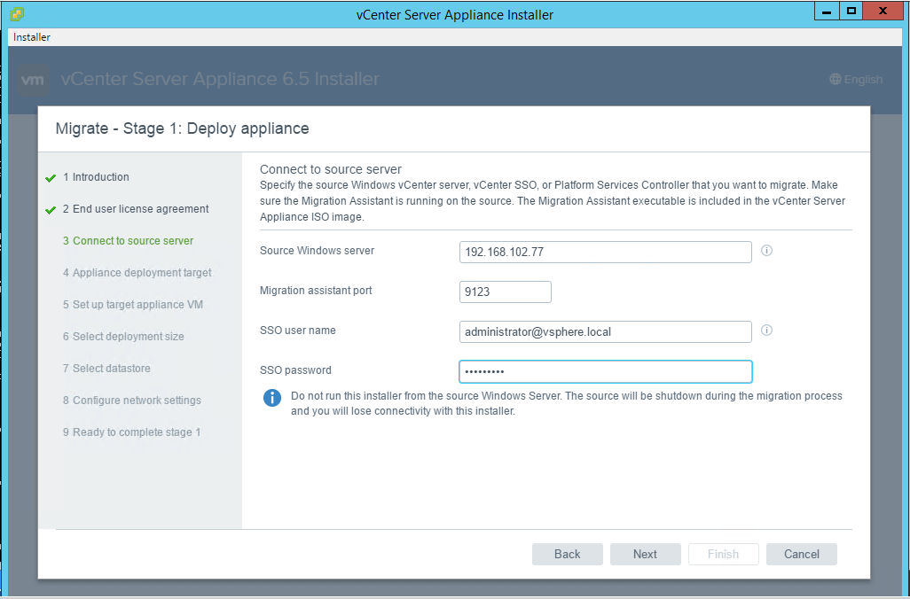The image size is (910, 599).
Task: Cancel the migration wizard
Action: point(802,555)
